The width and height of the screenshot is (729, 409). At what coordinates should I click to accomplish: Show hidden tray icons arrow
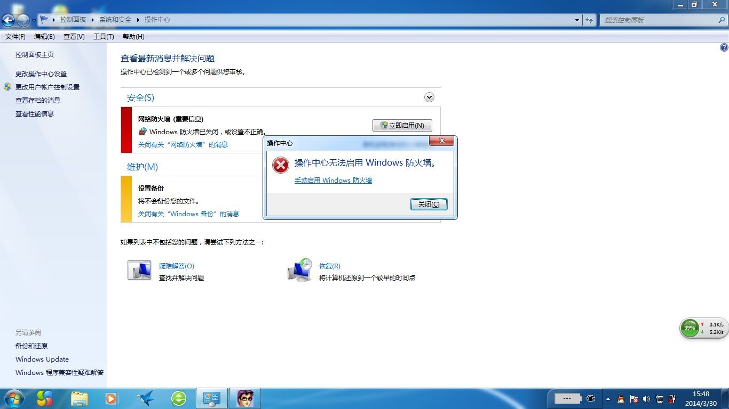[x=608, y=399]
